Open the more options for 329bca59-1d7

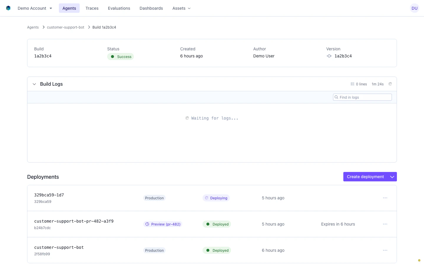[x=385, y=198]
